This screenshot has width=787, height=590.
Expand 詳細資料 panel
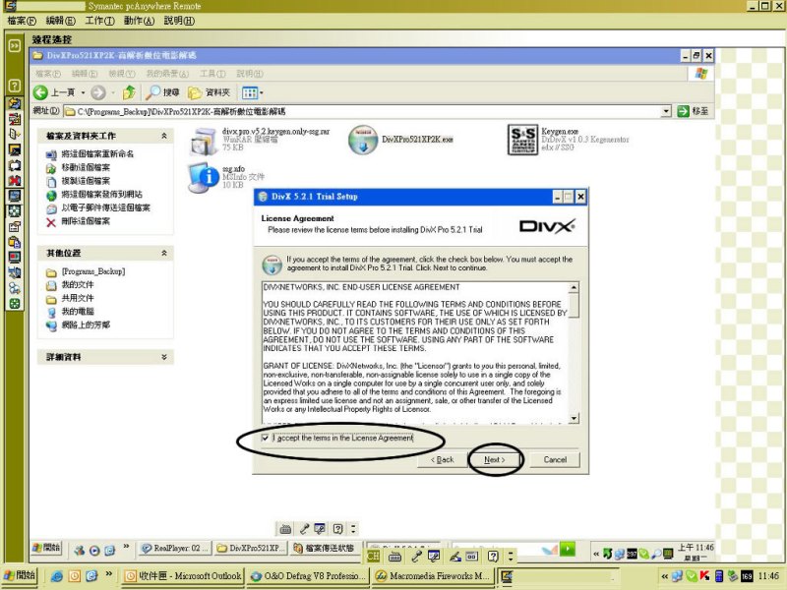[x=164, y=357]
